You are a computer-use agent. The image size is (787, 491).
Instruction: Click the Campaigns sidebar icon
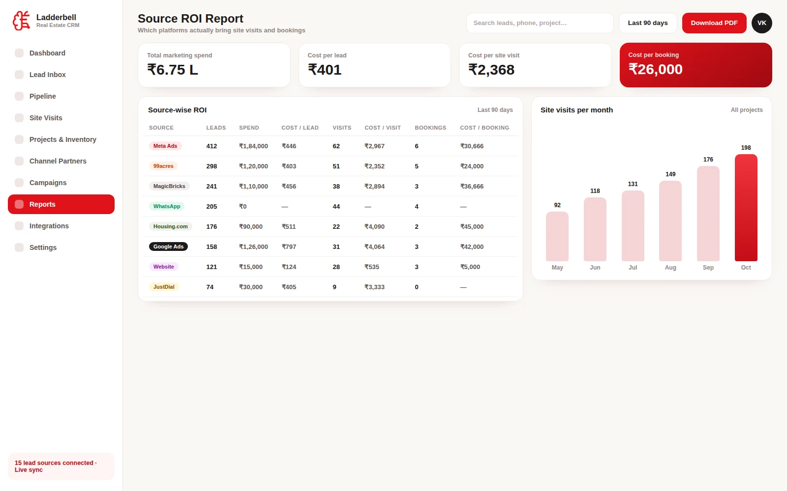coord(19,183)
